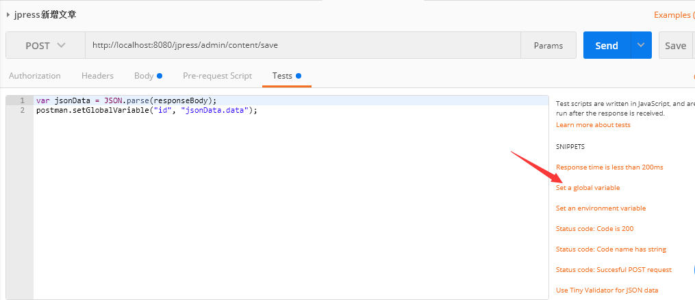Click the jpress新增文章 request title

(45, 14)
